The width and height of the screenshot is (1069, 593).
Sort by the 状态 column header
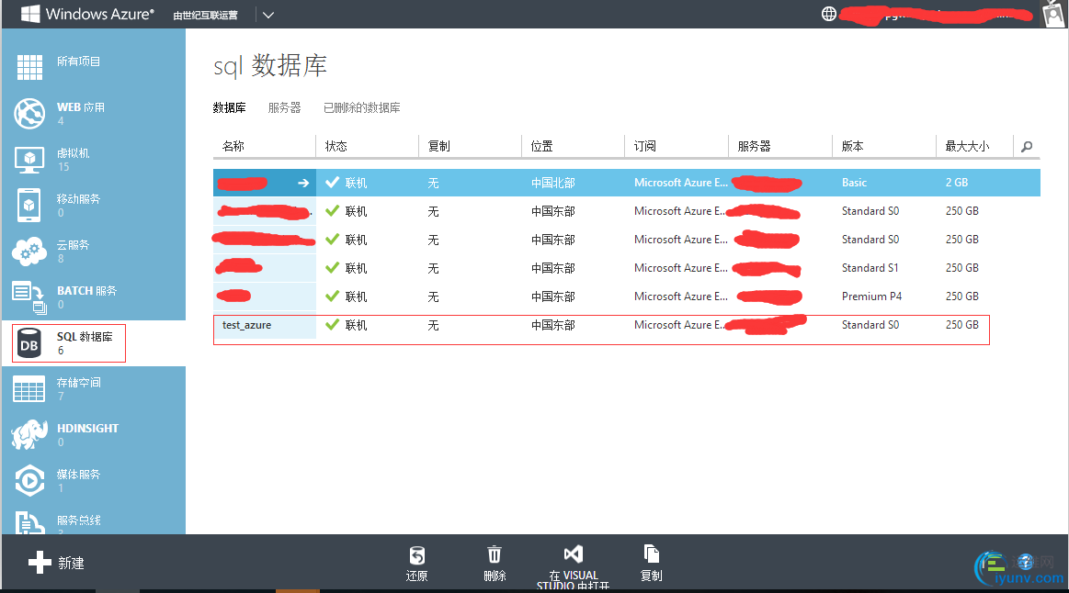(x=336, y=146)
